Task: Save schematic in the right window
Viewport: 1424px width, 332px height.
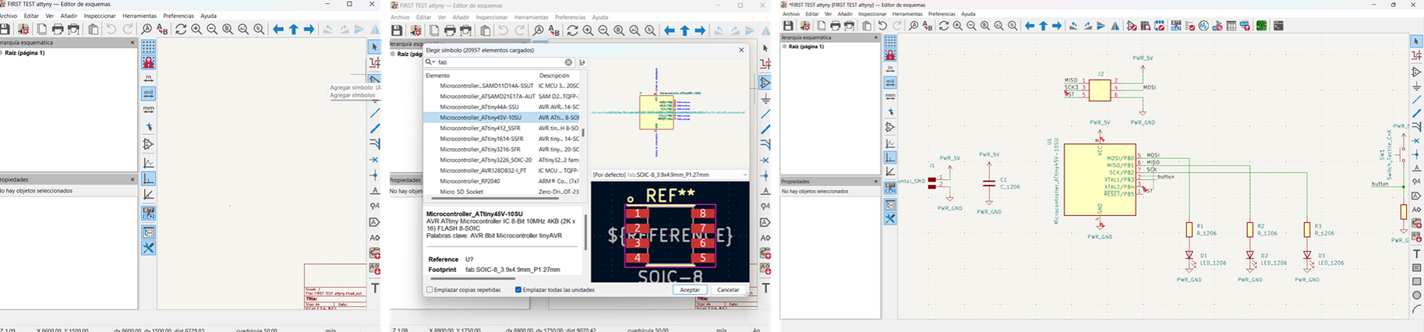Action: [788, 26]
